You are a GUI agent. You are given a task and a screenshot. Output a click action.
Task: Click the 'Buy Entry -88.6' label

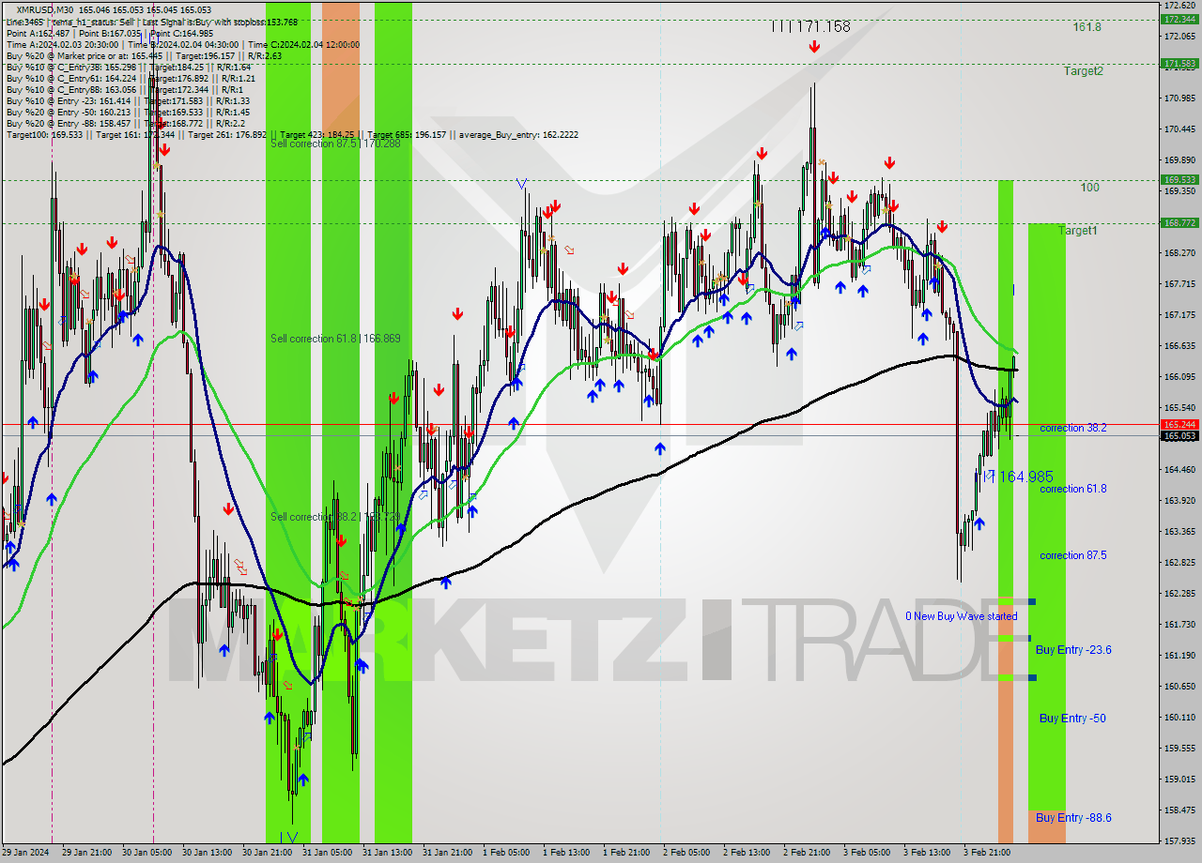click(x=1073, y=818)
